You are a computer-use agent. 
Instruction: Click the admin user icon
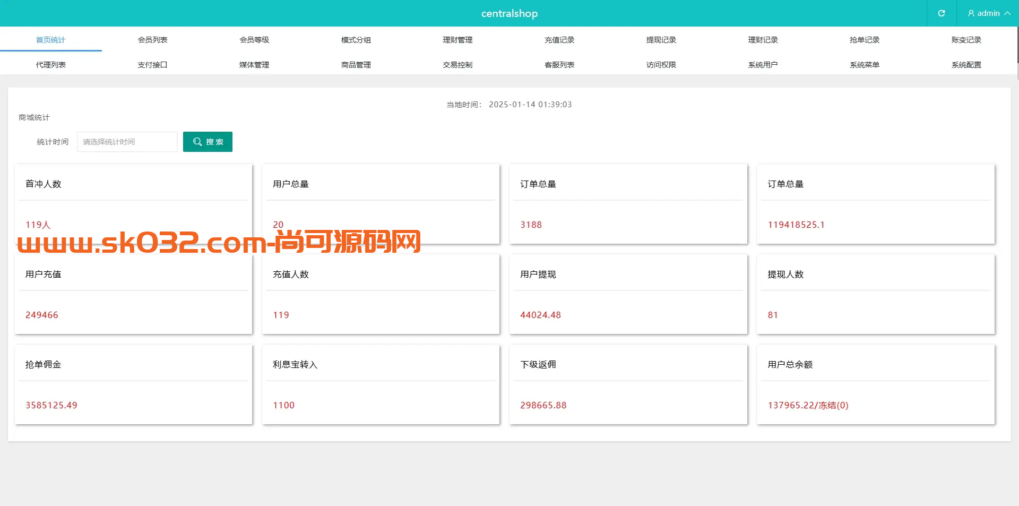tap(970, 13)
